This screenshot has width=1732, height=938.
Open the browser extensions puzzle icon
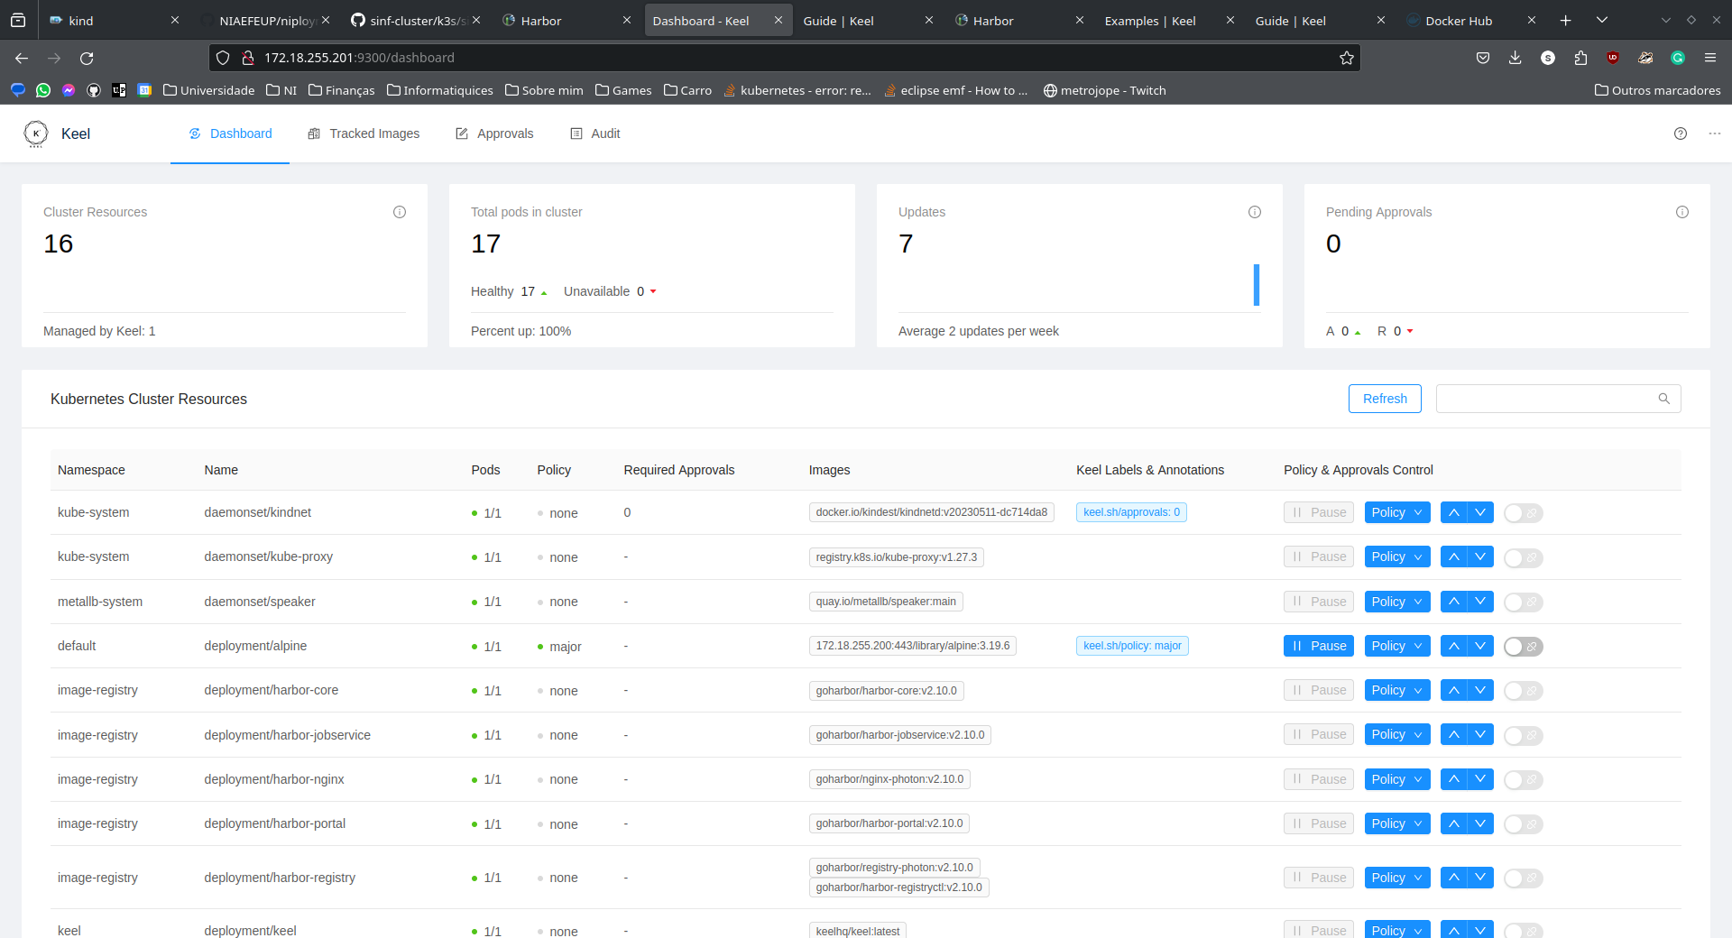[1580, 58]
